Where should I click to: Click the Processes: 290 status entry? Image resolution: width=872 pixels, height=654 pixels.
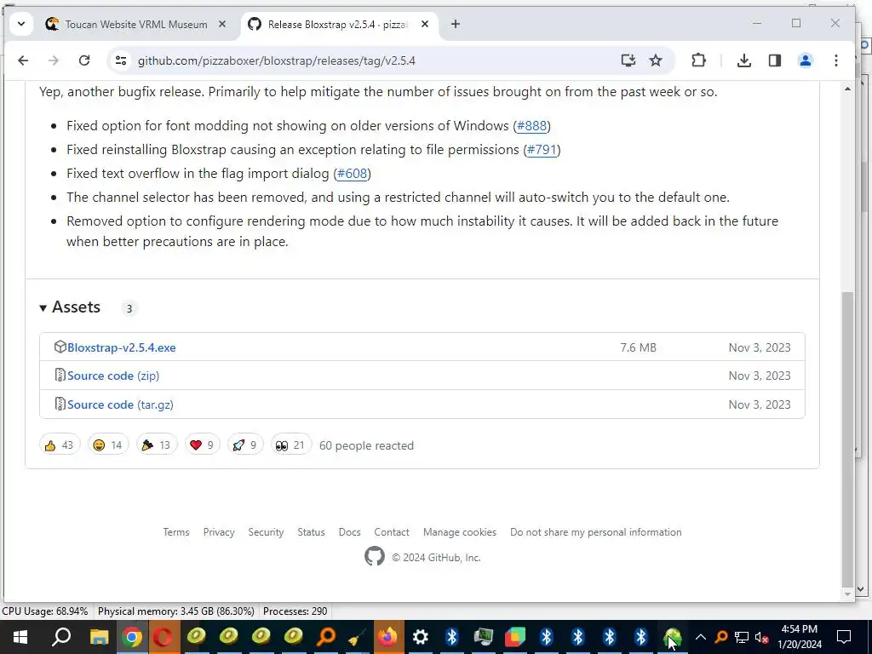click(x=295, y=611)
